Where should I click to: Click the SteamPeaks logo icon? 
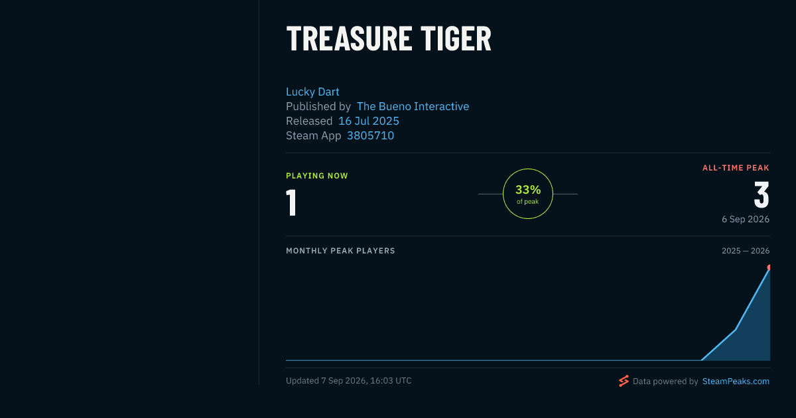624,381
